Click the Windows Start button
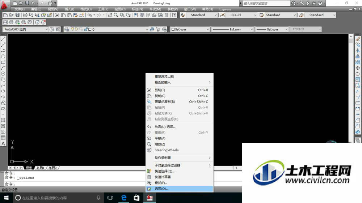Viewport: 362px width, 203px height. (x=6, y=198)
